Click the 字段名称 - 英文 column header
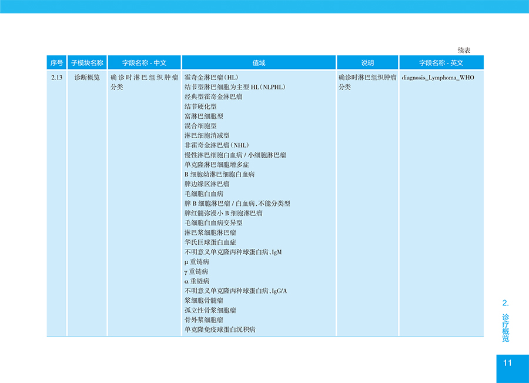The height and width of the screenshot is (383, 529). 441,62
